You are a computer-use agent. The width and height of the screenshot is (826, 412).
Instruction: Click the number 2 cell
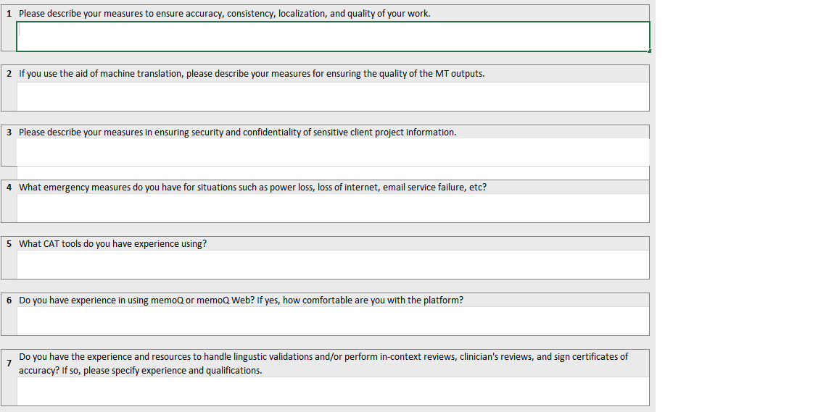click(x=9, y=74)
